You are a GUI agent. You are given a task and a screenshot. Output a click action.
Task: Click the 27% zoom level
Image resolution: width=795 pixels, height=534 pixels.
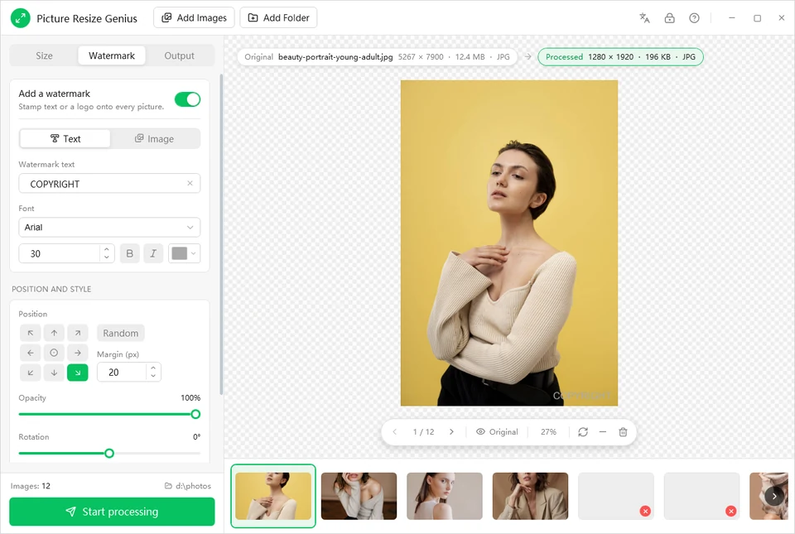(548, 431)
